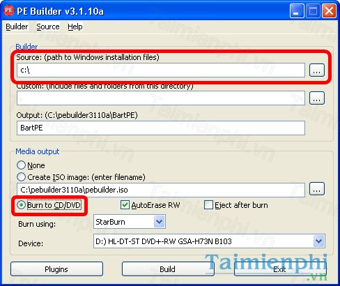Click the Custom directory input field
This screenshot has width=340, height=286.
coord(161,98)
